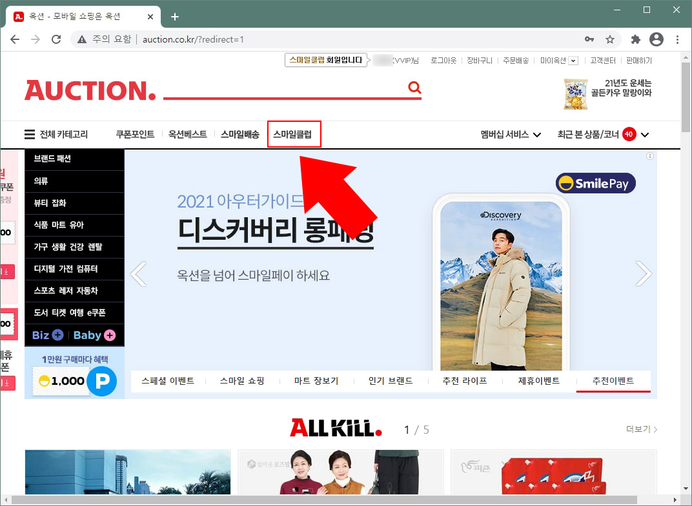This screenshot has height=506, width=692.
Task: Open the 의류 category
Action: coord(75,181)
